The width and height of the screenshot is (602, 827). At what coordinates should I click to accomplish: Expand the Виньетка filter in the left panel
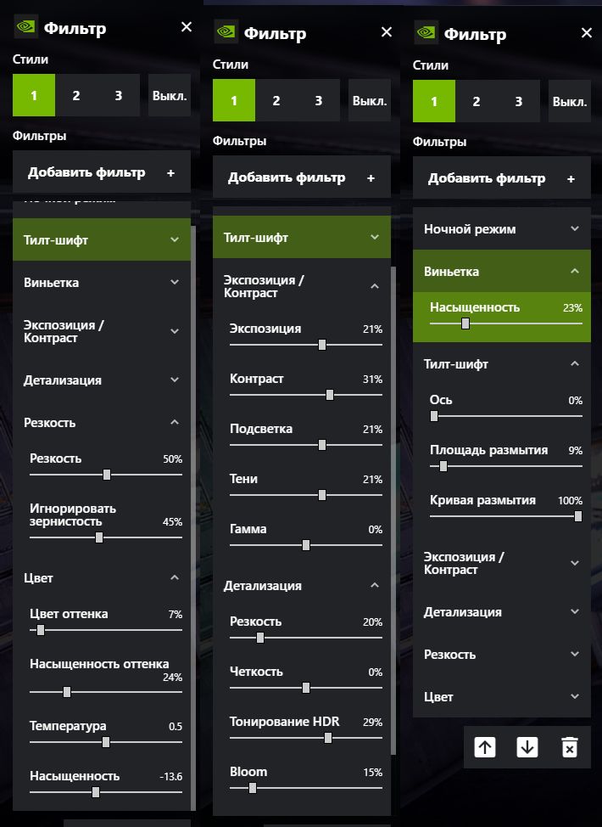(x=102, y=282)
